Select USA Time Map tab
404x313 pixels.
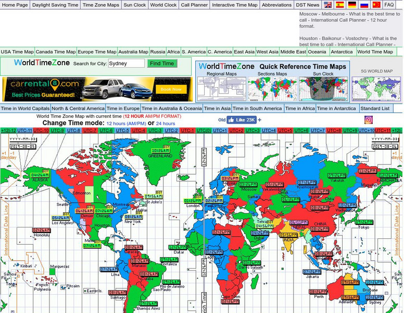click(17, 52)
